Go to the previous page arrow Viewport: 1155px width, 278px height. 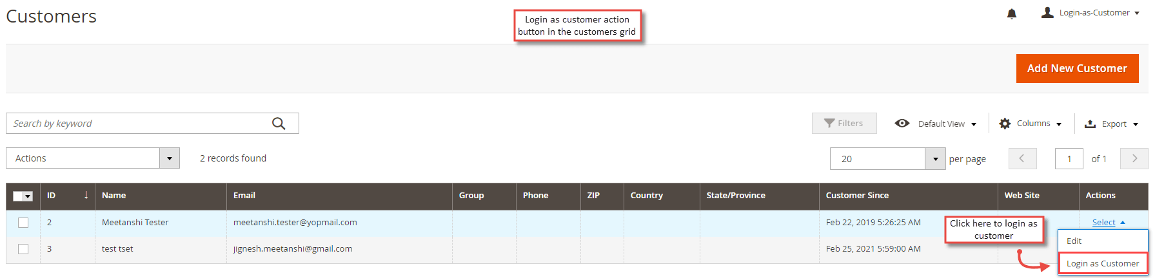1022,159
